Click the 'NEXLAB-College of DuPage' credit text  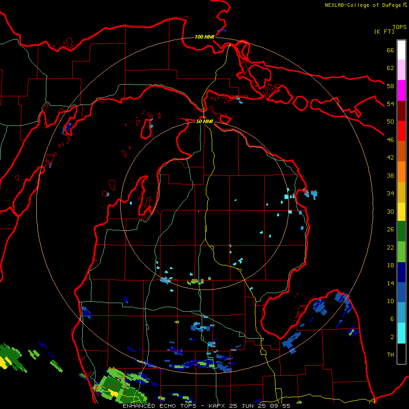click(363, 5)
